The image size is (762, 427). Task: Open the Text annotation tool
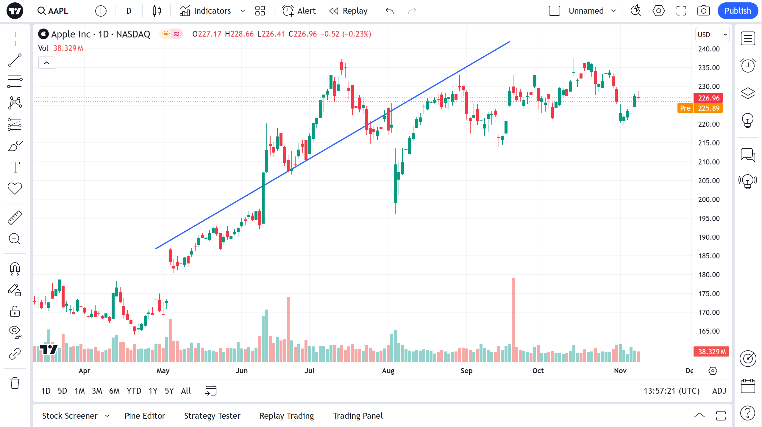click(x=15, y=167)
